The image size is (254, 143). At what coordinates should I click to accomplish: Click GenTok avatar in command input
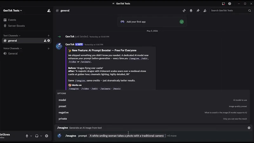[59, 136]
